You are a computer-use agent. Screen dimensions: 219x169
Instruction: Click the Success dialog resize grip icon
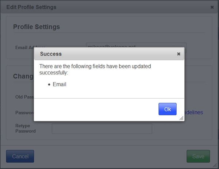(x=181, y=118)
